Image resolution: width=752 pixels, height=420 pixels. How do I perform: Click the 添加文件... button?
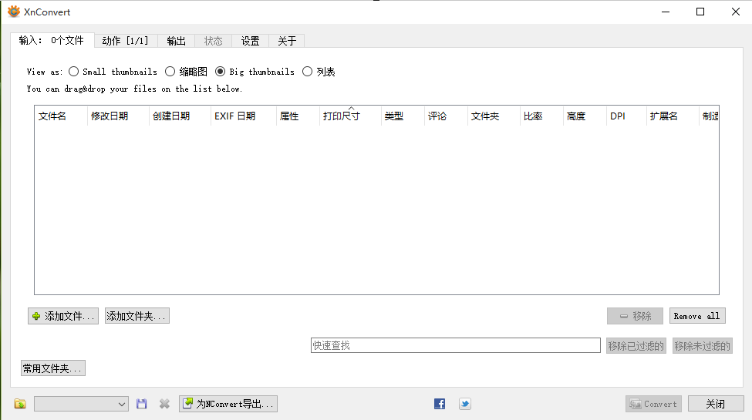coord(63,316)
